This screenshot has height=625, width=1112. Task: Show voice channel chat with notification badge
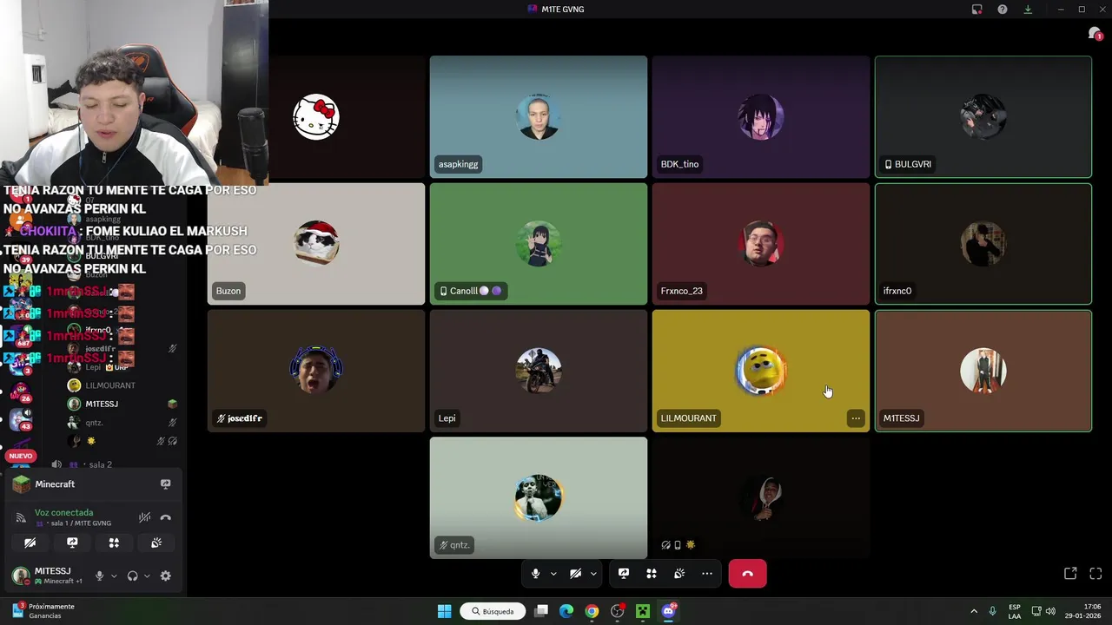tap(1095, 34)
